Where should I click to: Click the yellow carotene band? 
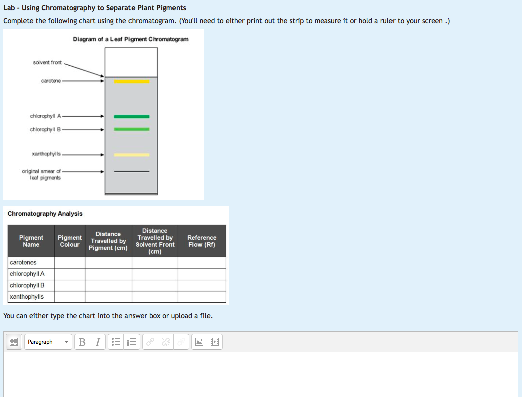point(132,81)
